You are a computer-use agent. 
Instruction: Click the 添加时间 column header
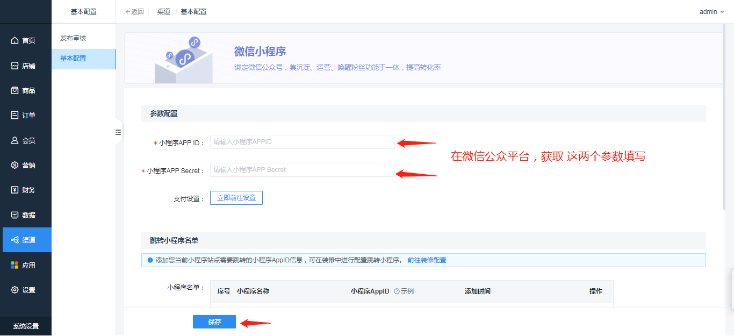click(x=478, y=291)
